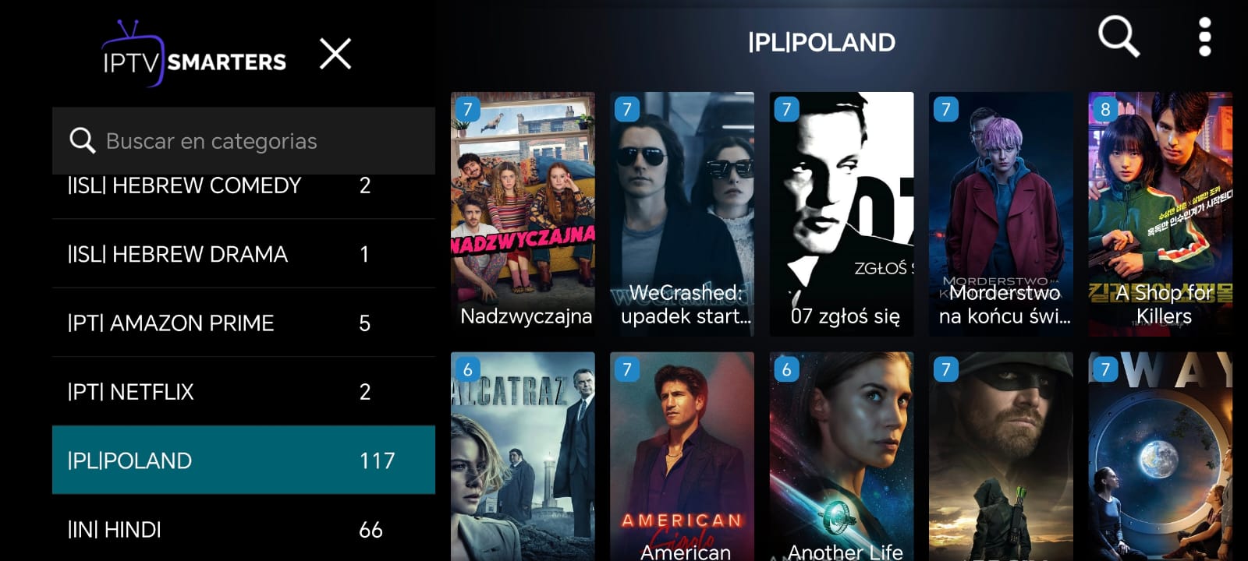Close the categories panel with the X
Screen dimensions: 1248x561
point(335,54)
